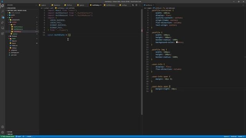Click the Prettier status bar item
The height and width of the screenshot is (138, 246).
pyautogui.click(x=241, y=136)
